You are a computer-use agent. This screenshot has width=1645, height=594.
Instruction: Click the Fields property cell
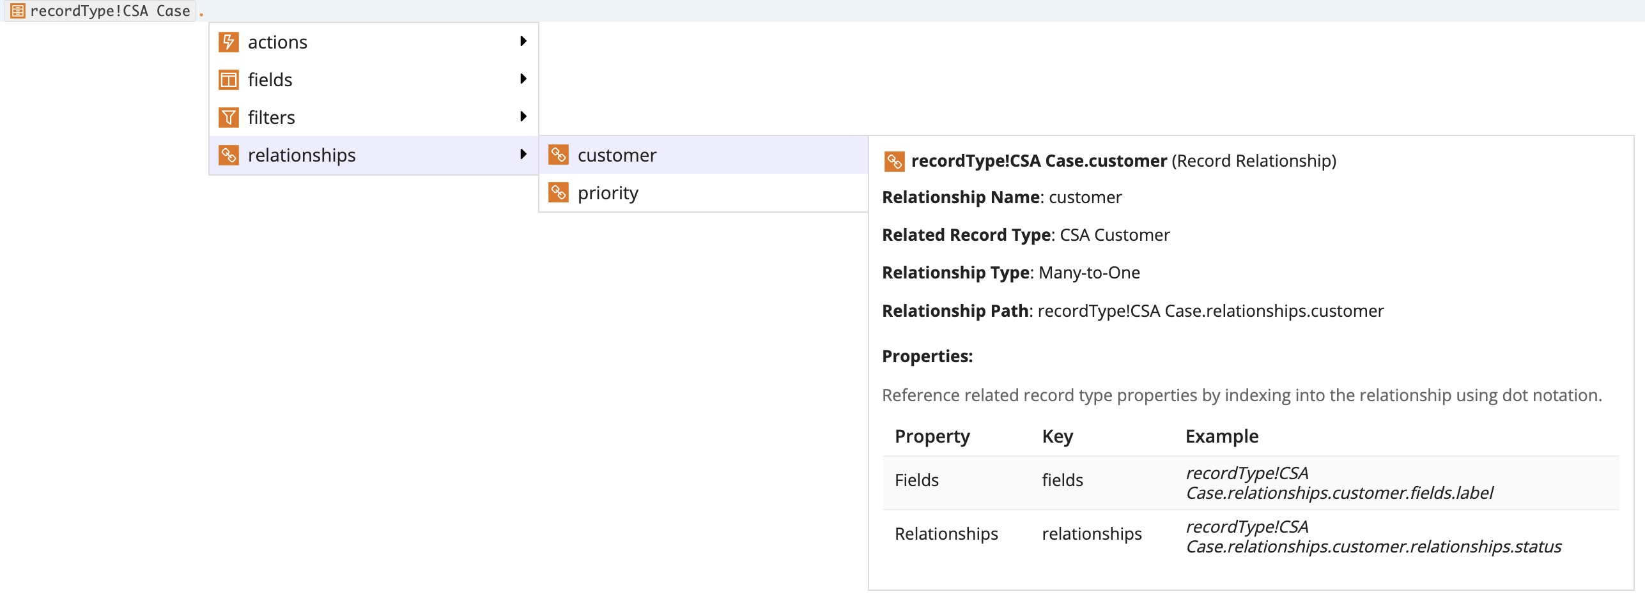click(x=916, y=480)
